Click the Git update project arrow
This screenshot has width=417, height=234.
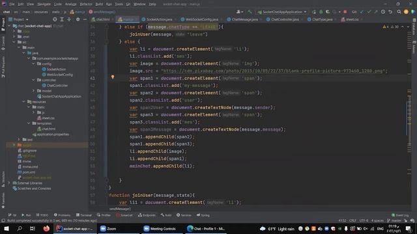362,12
